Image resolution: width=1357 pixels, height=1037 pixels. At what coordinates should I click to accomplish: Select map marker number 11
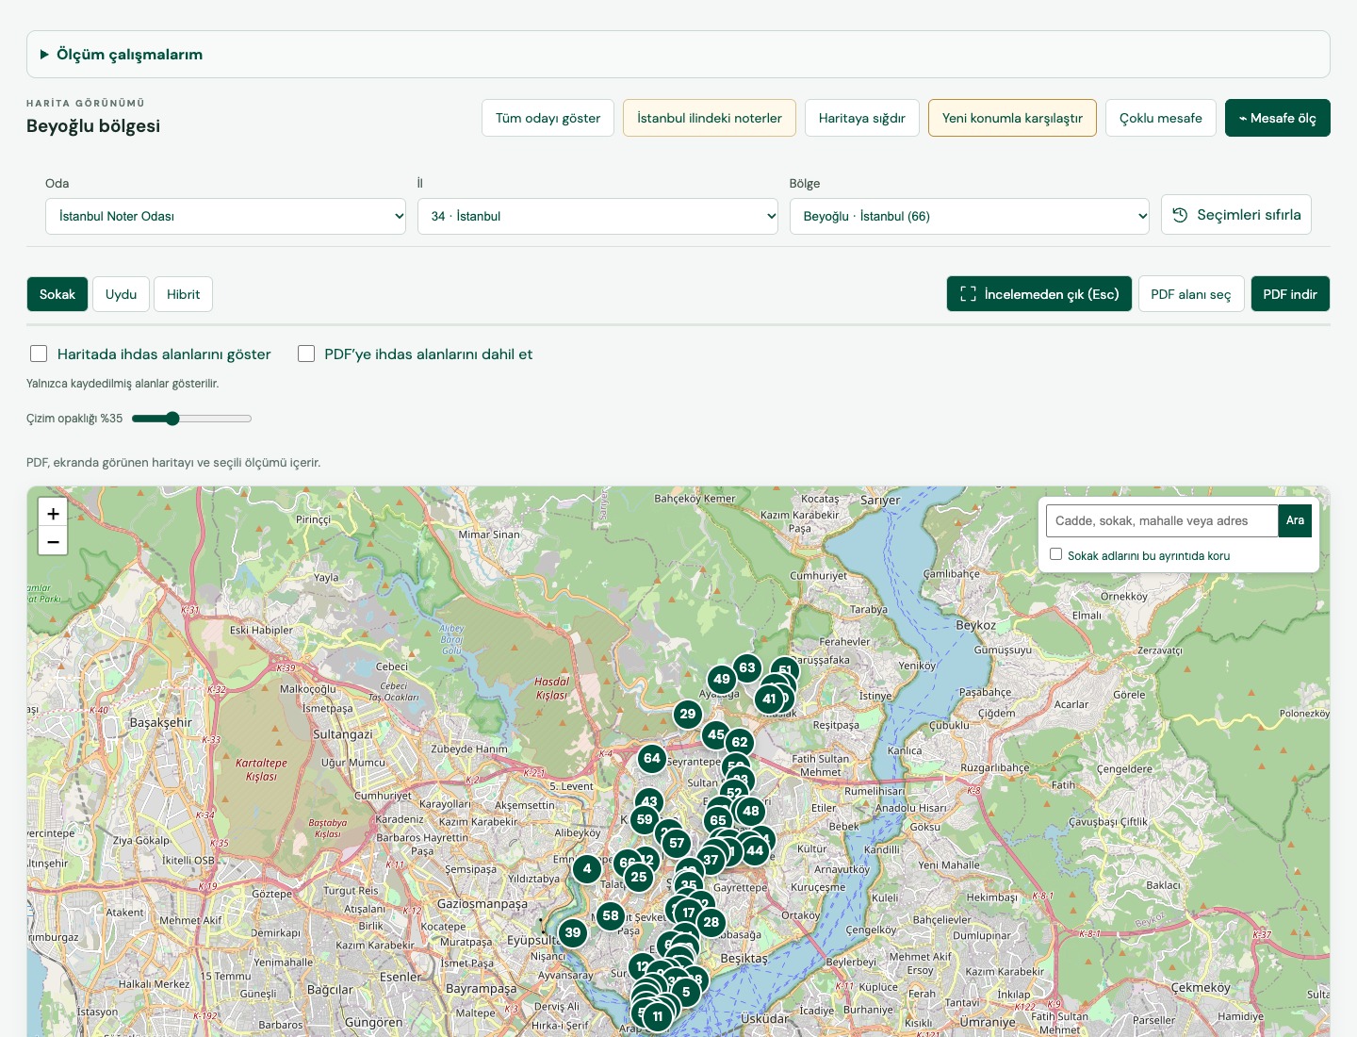tap(658, 1017)
